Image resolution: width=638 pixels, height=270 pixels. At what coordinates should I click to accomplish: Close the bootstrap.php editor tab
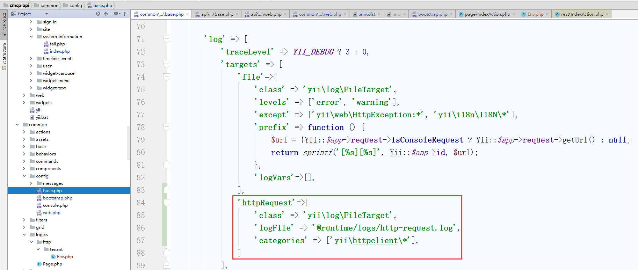pyautogui.click(x=451, y=14)
